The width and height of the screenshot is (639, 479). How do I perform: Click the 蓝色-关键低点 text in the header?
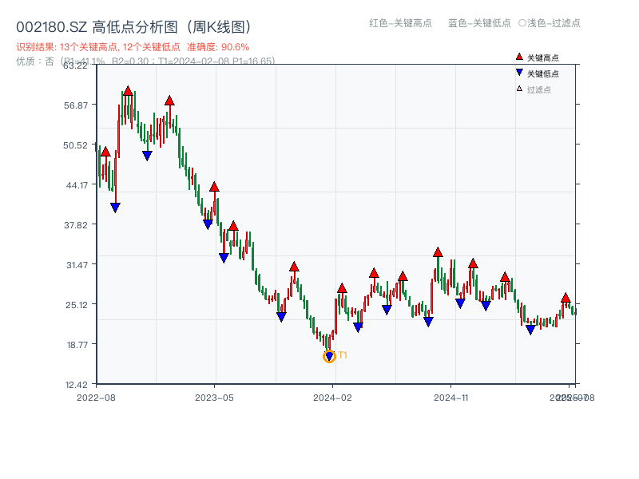(479, 23)
